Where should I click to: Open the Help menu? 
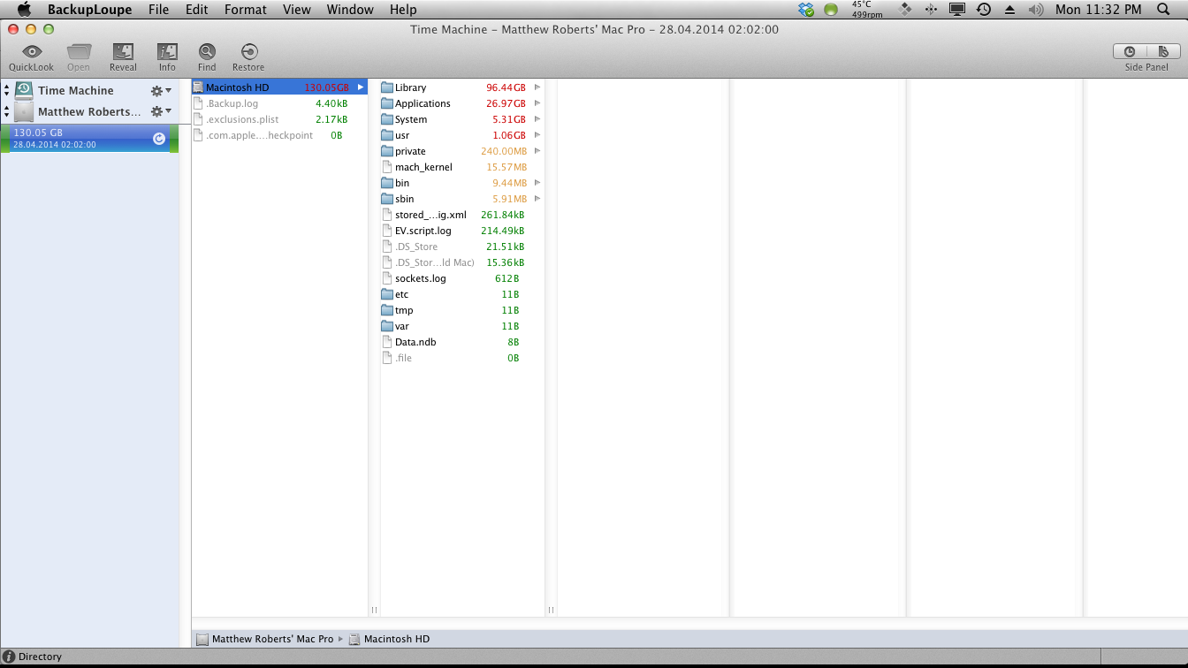403,10
